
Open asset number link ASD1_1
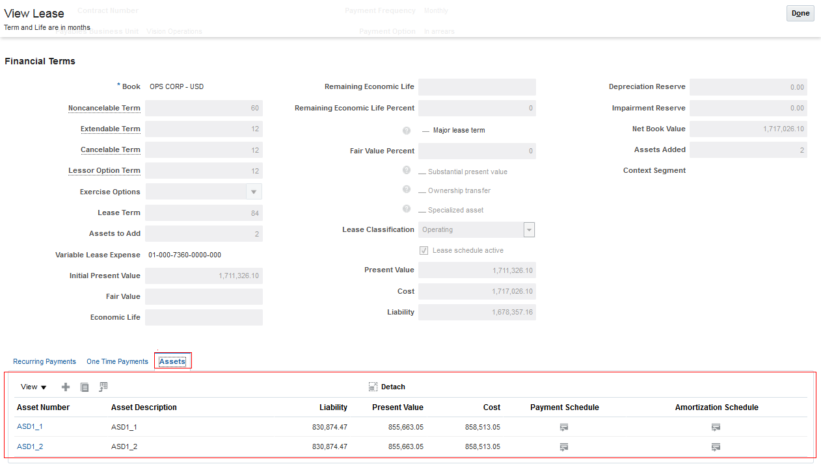tap(30, 426)
